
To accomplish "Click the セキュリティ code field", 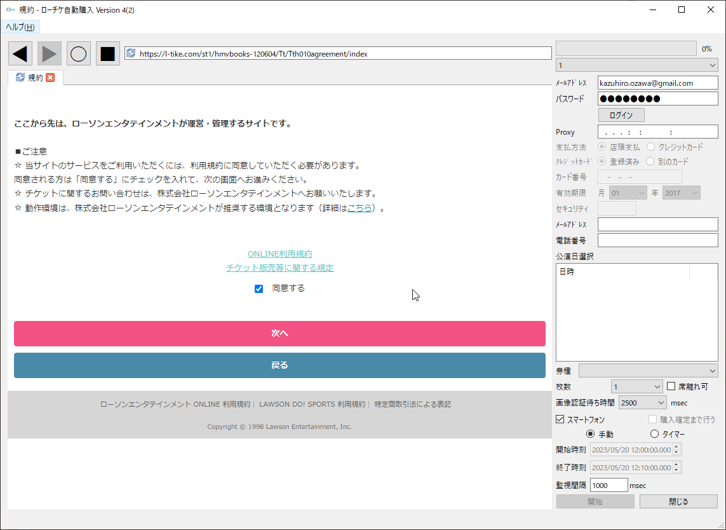I will click(x=617, y=208).
